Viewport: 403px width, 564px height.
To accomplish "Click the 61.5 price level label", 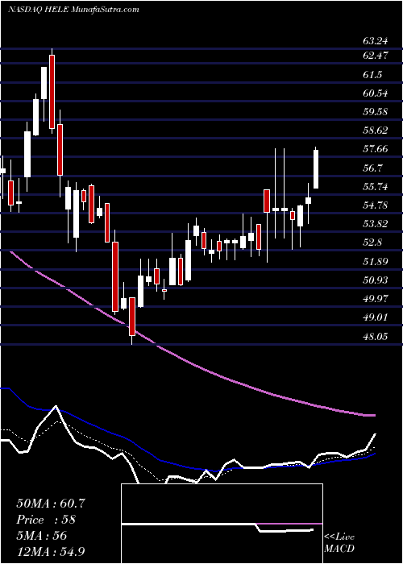I will pyautogui.click(x=372, y=75).
